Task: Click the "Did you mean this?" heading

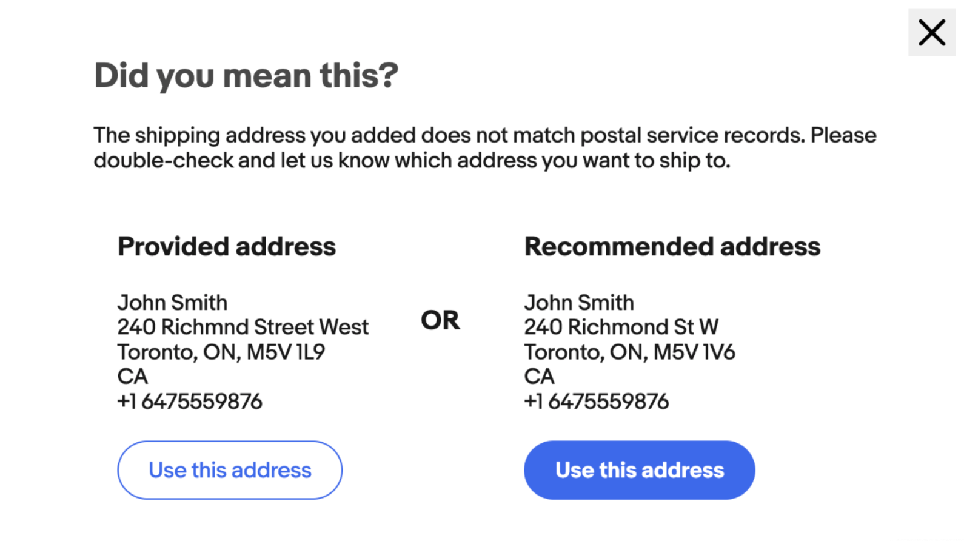Action: (x=246, y=76)
